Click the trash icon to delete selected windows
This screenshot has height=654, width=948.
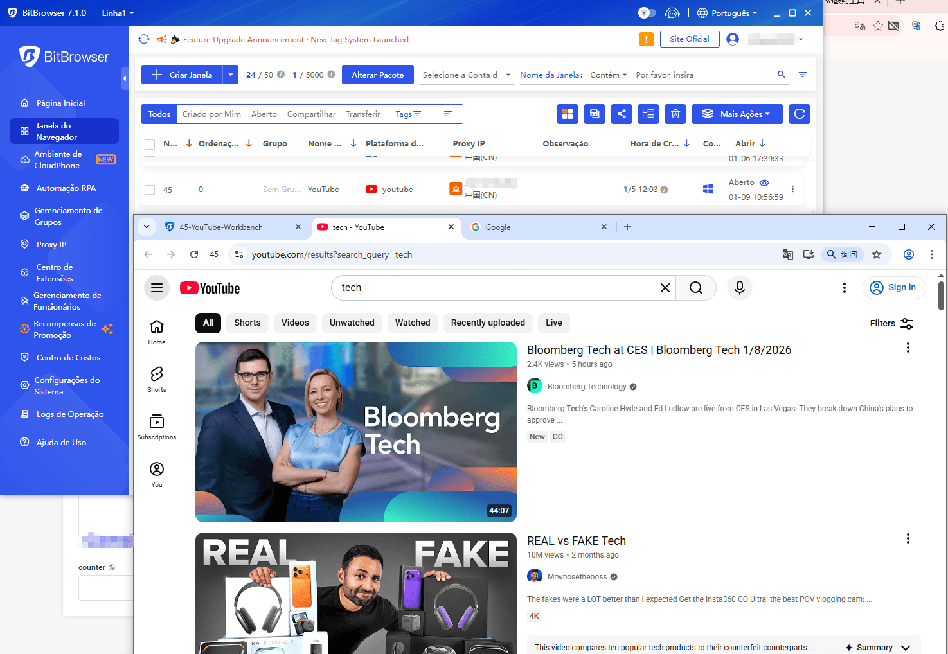pos(675,114)
